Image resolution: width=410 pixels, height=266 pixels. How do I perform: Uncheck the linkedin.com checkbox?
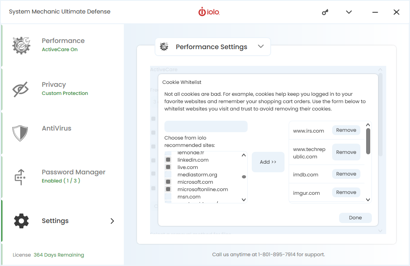pyautogui.click(x=168, y=160)
